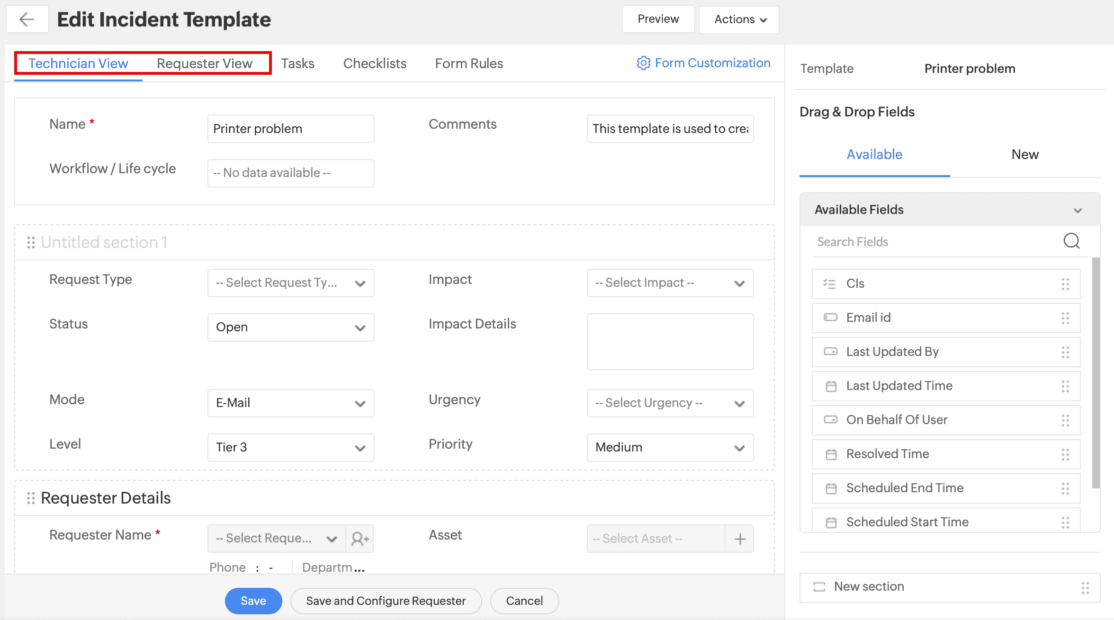Click the drag handle beside Requester Details
This screenshot has height=620, width=1114.
pyautogui.click(x=31, y=498)
